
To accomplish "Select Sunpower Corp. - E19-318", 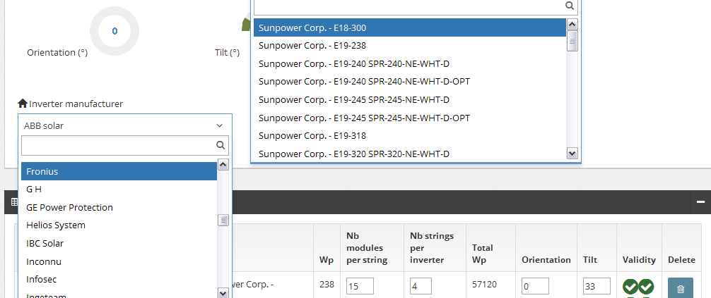I will click(x=409, y=135).
